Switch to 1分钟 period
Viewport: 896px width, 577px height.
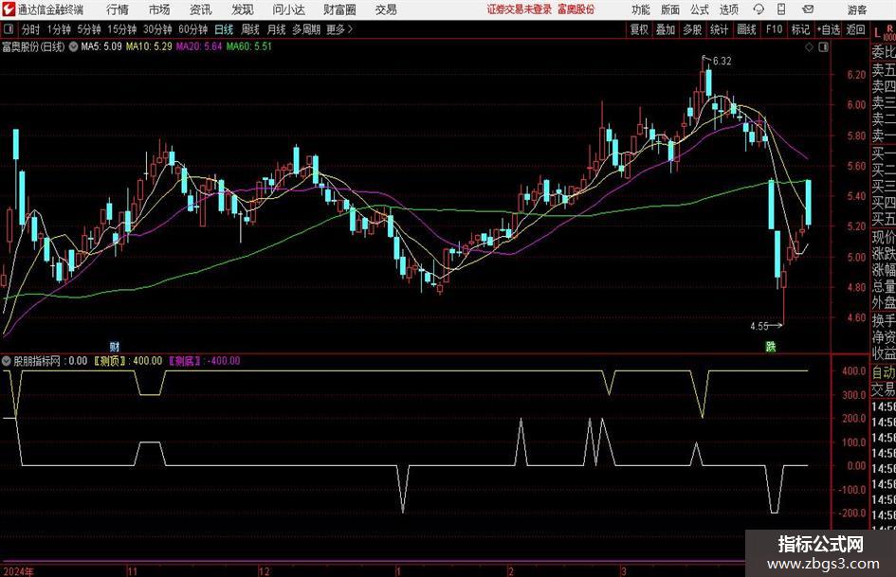[x=59, y=29]
